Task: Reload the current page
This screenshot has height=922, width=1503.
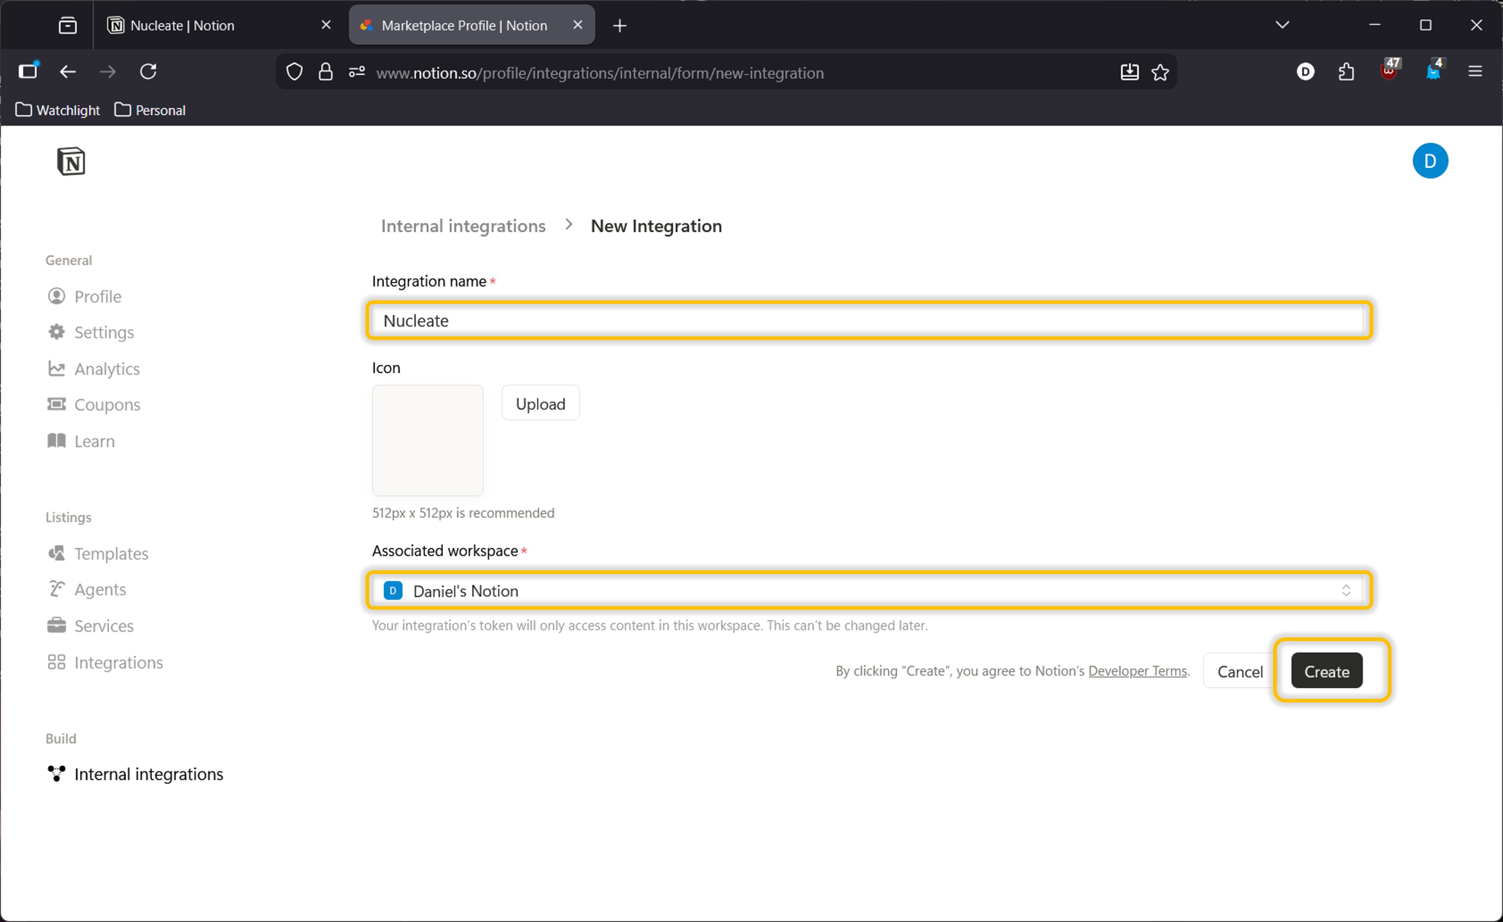Action: pos(148,72)
